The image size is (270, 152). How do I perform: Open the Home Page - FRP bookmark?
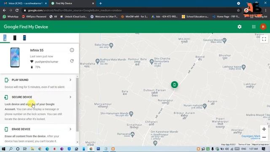tap(226, 16)
